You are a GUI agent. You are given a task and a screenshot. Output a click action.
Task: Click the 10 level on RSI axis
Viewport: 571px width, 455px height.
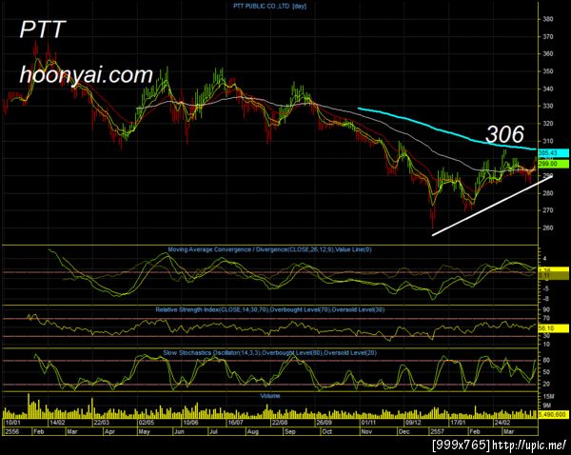(546, 345)
